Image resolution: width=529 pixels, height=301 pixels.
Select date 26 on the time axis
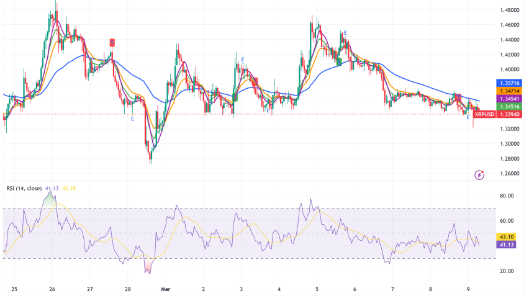pos(52,289)
